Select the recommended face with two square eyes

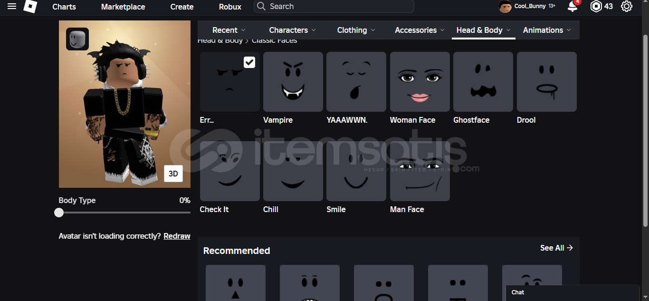click(458, 283)
